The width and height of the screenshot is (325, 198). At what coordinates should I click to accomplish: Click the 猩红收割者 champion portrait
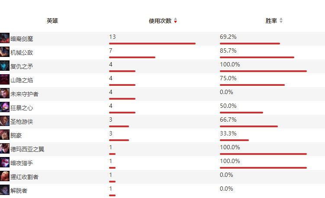pyautogui.click(x=5, y=176)
